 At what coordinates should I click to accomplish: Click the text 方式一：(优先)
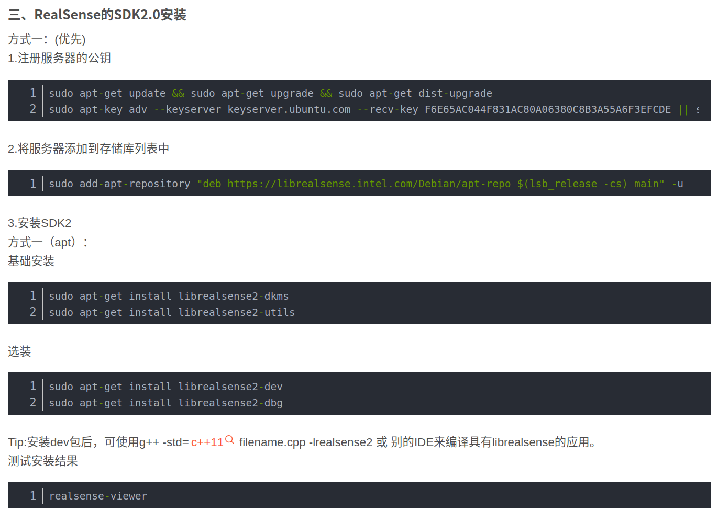coord(47,39)
